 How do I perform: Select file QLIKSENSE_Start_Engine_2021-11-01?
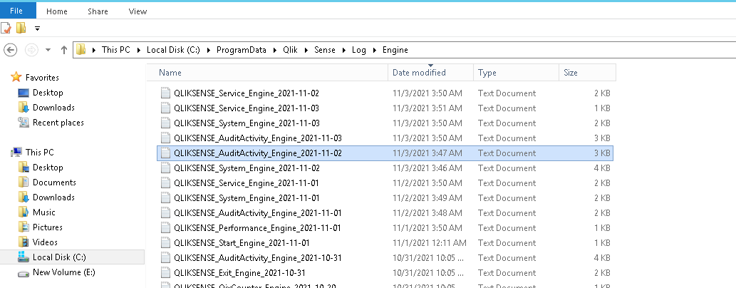click(242, 243)
